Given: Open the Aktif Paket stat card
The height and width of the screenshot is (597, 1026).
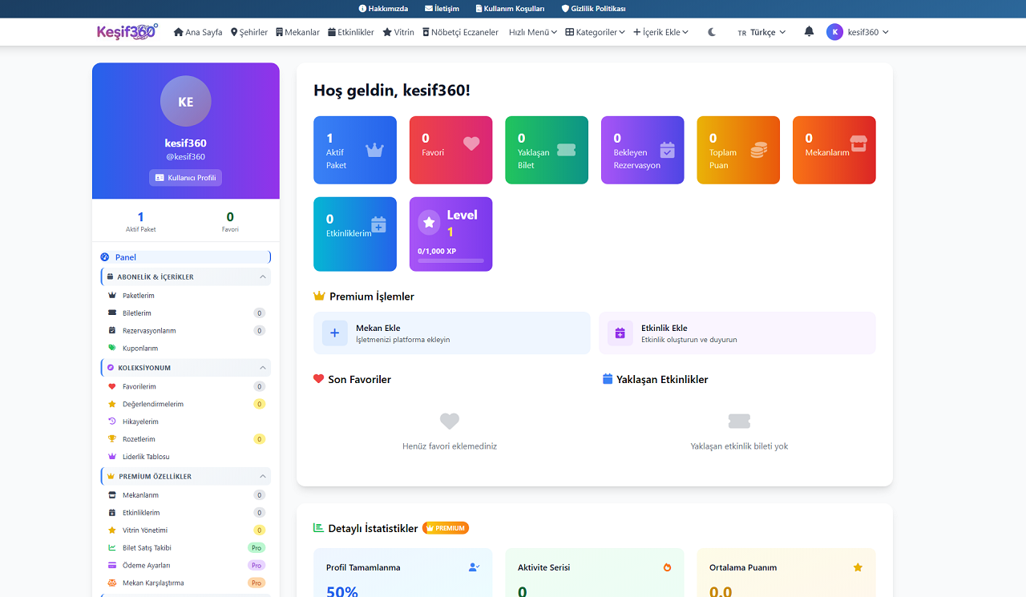Looking at the screenshot, I should (355, 150).
